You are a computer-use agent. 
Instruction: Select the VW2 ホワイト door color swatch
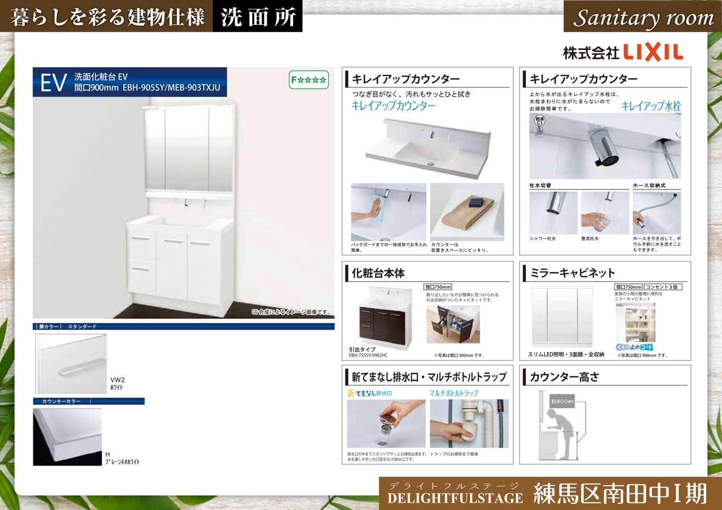(x=71, y=364)
